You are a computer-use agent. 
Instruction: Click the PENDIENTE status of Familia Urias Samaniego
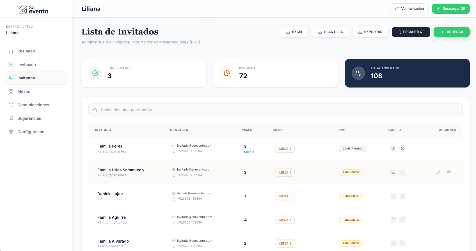pos(351,172)
